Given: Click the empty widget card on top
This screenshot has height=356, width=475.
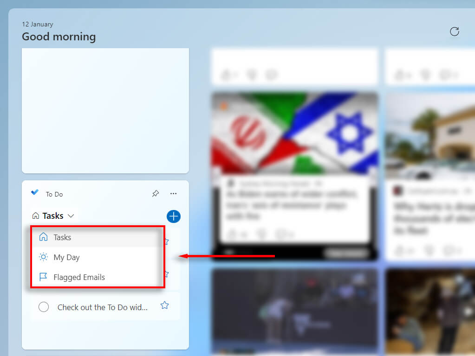Looking at the screenshot, I should (105, 111).
